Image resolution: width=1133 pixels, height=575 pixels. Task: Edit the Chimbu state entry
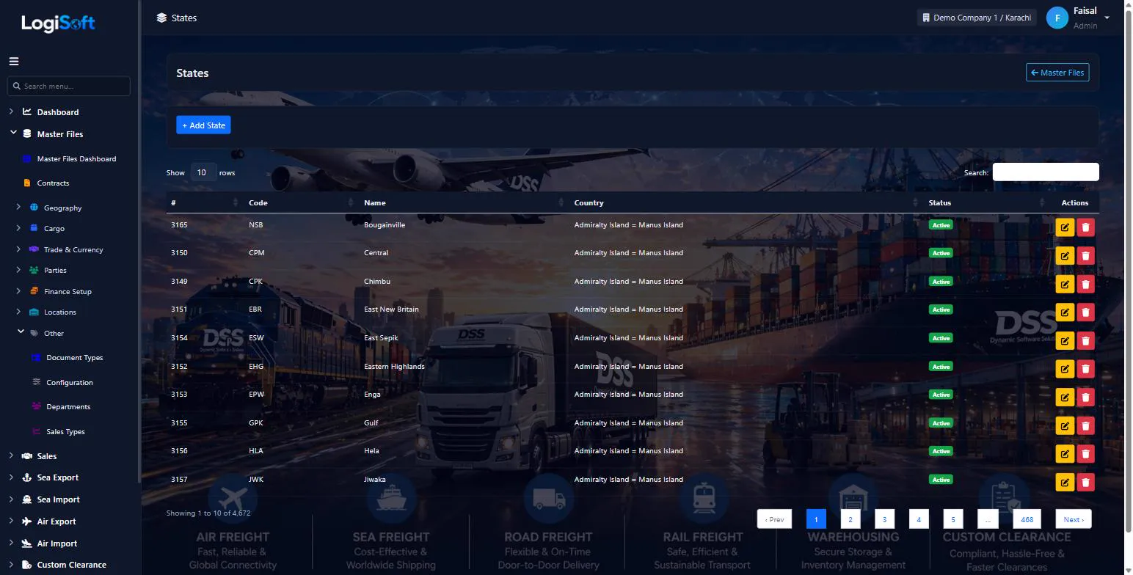[x=1064, y=284]
